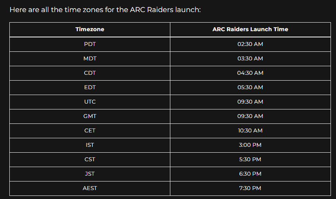
Task: Click the 05:30 AM launch time
Action: (250, 87)
